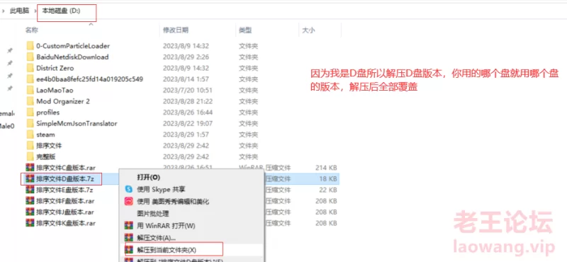Click the Skype icon in context menu

(x=129, y=189)
